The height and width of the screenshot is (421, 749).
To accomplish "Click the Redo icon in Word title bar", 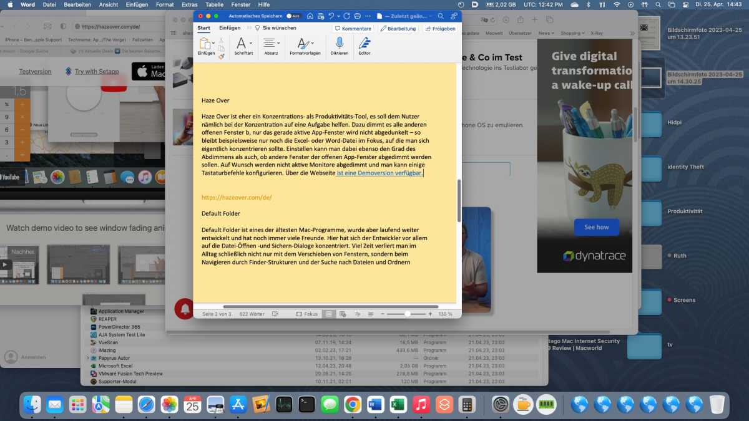I will [x=347, y=16].
